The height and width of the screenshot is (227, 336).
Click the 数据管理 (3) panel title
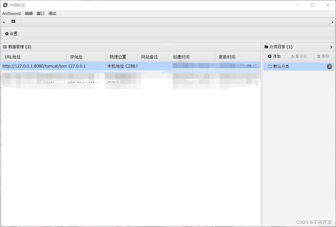[17, 47]
